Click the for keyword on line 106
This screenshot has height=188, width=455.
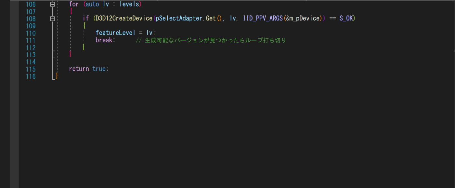click(x=74, y=5)
